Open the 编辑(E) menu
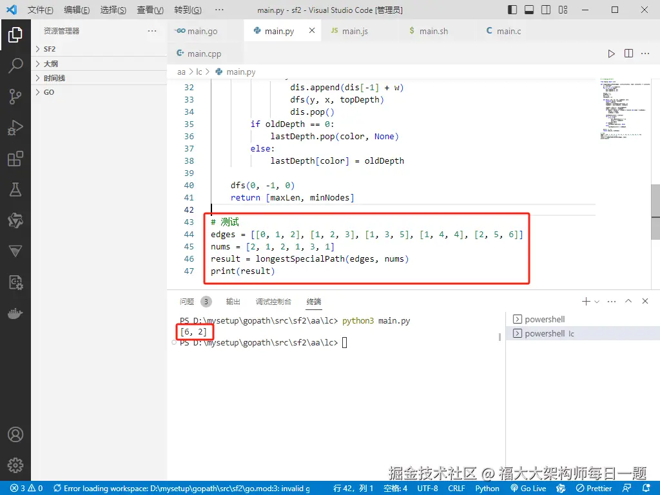 coord(77,10)
